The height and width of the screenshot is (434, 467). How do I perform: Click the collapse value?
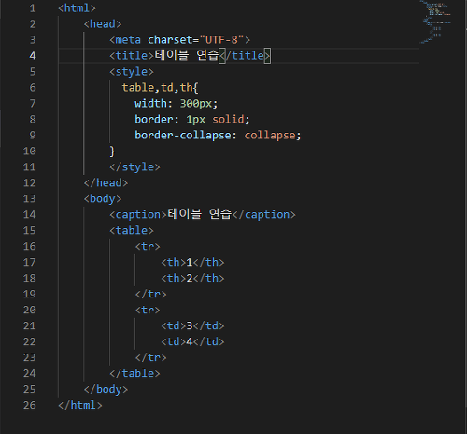pos(270,136)
